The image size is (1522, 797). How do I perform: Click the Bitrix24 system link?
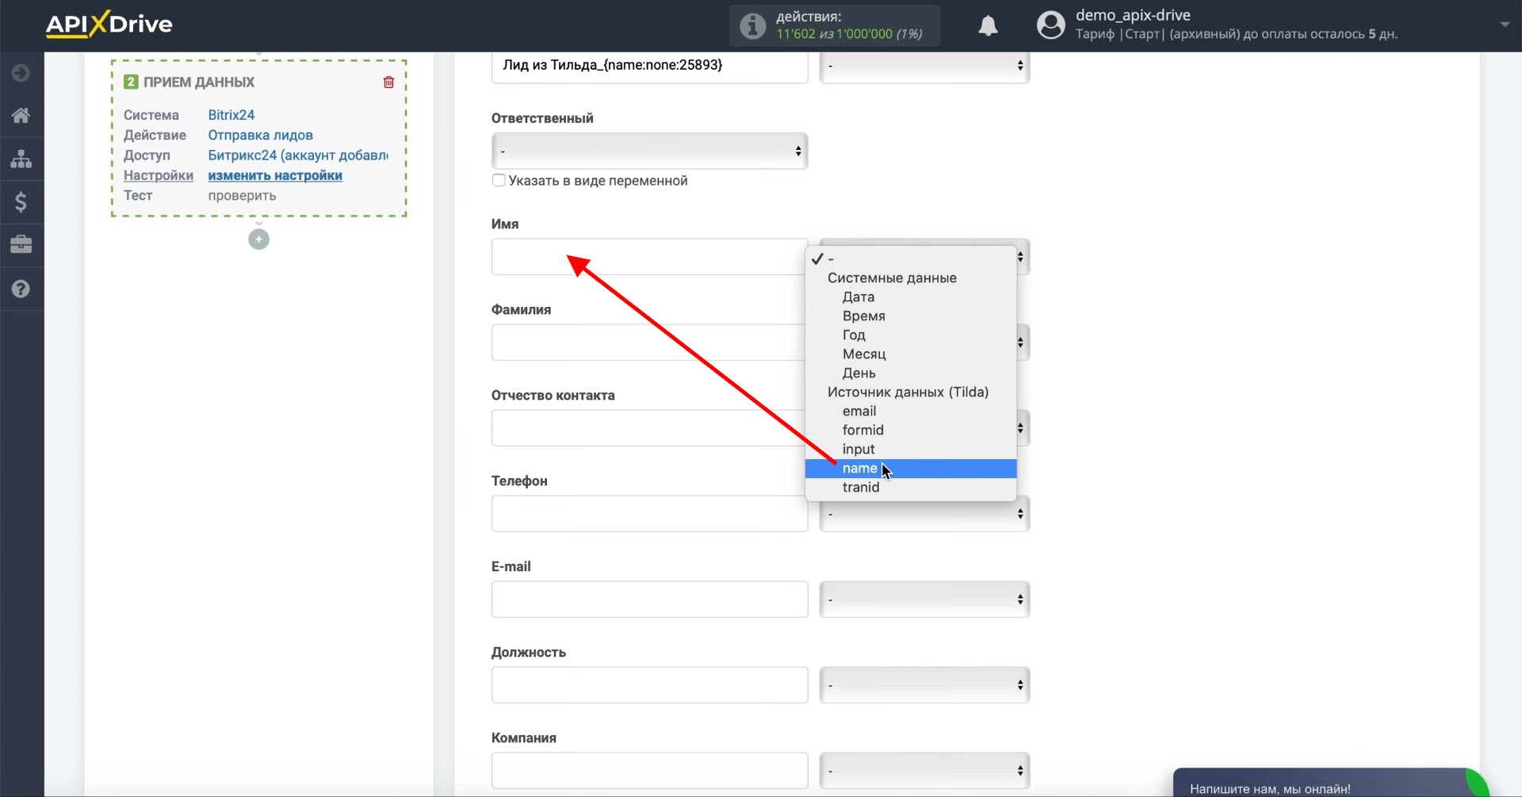231,115
